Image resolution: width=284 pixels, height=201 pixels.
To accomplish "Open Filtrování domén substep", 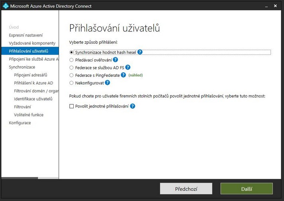I will (x=36, y=91).
